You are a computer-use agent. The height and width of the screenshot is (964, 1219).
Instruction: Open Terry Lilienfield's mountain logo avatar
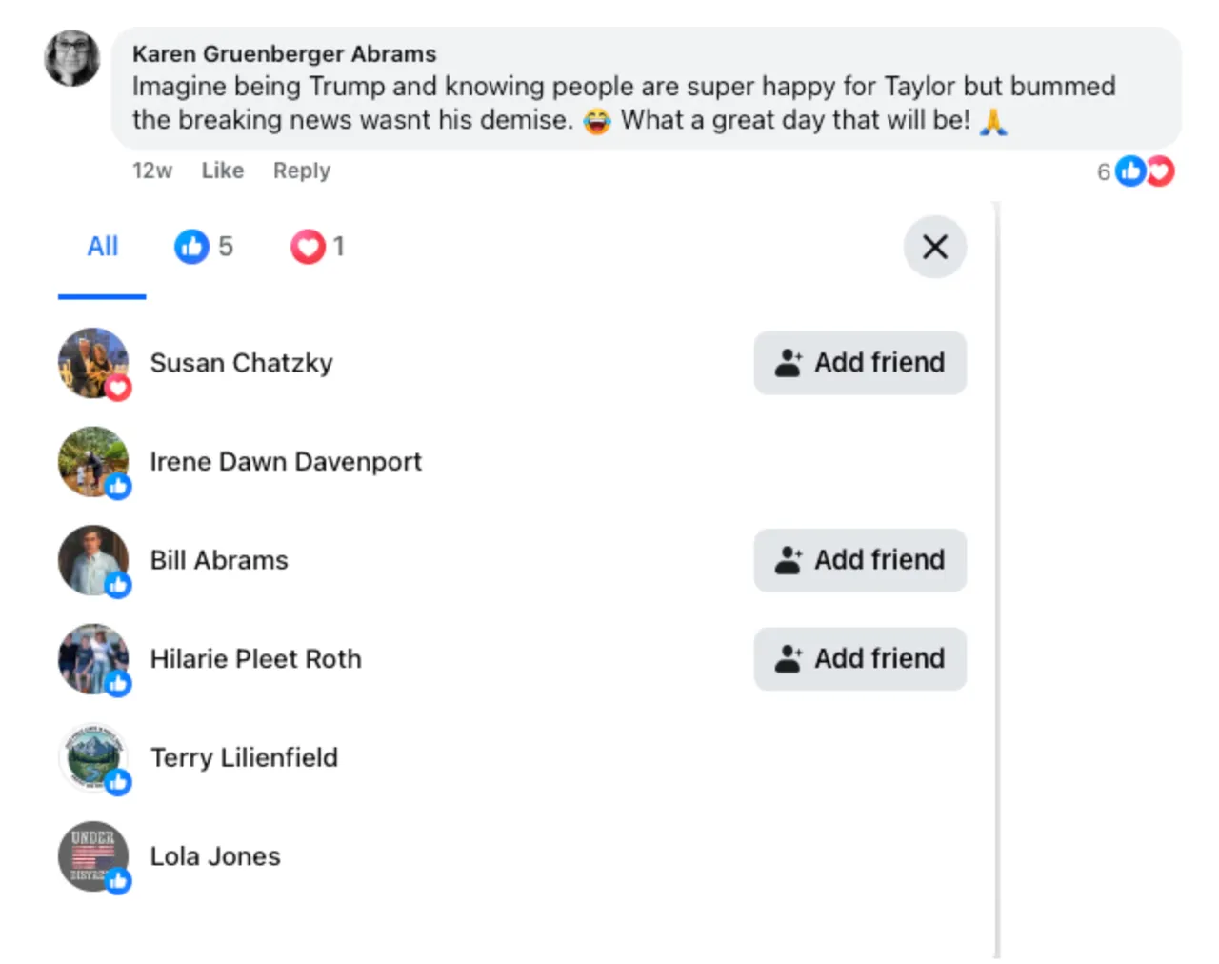point(93,757)
